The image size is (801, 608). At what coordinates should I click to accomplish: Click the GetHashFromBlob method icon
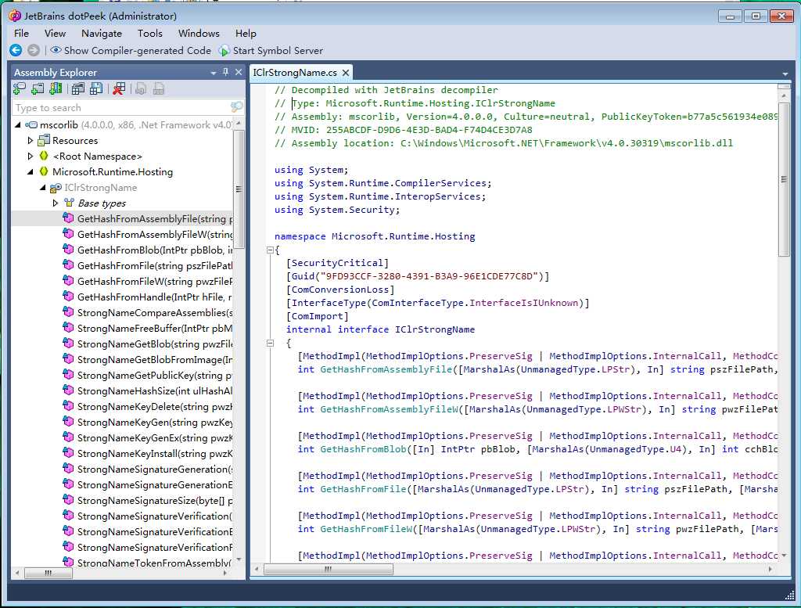(x=69, y=250)
